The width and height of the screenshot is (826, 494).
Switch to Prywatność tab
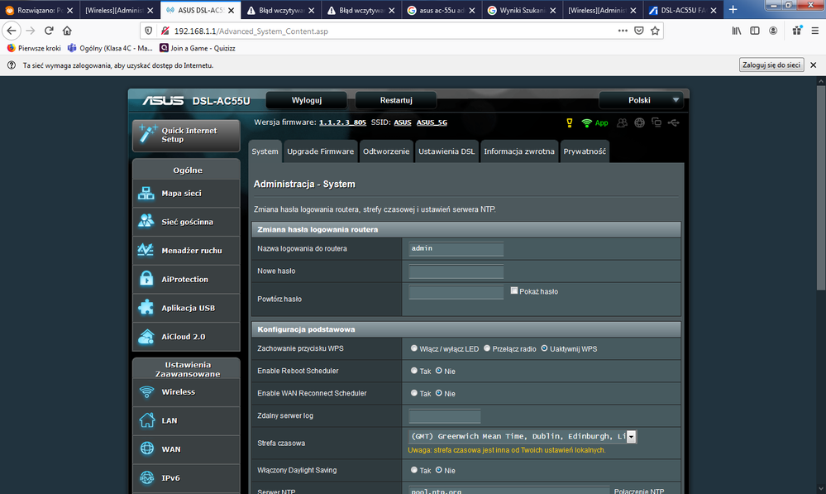pos(585,151)
